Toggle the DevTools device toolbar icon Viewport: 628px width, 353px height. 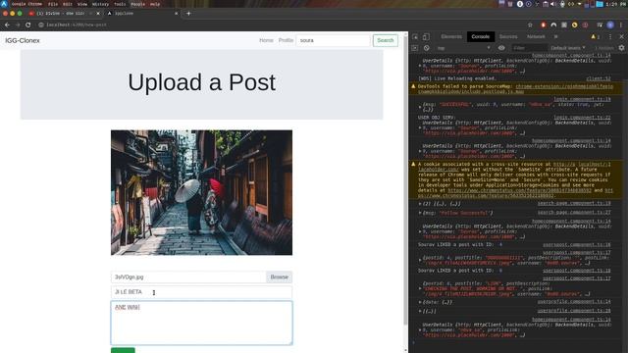[426, 37]
